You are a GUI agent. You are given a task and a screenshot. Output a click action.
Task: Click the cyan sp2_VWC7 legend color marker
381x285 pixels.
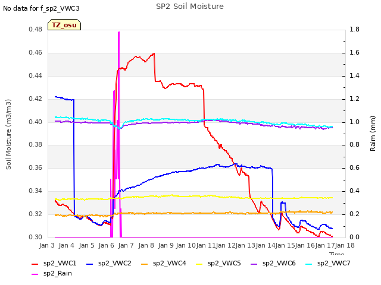click(x=309, y=264)
